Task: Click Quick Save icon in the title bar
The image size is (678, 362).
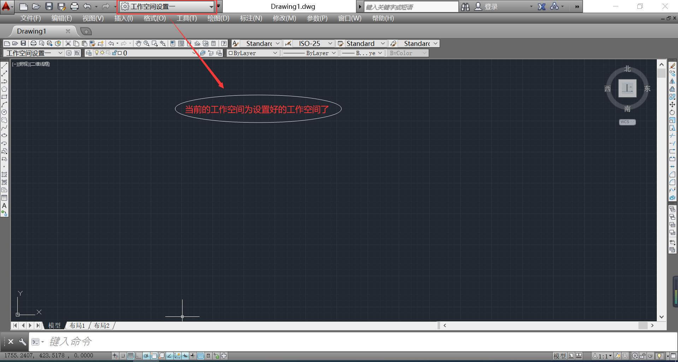Action: (49, 6)
